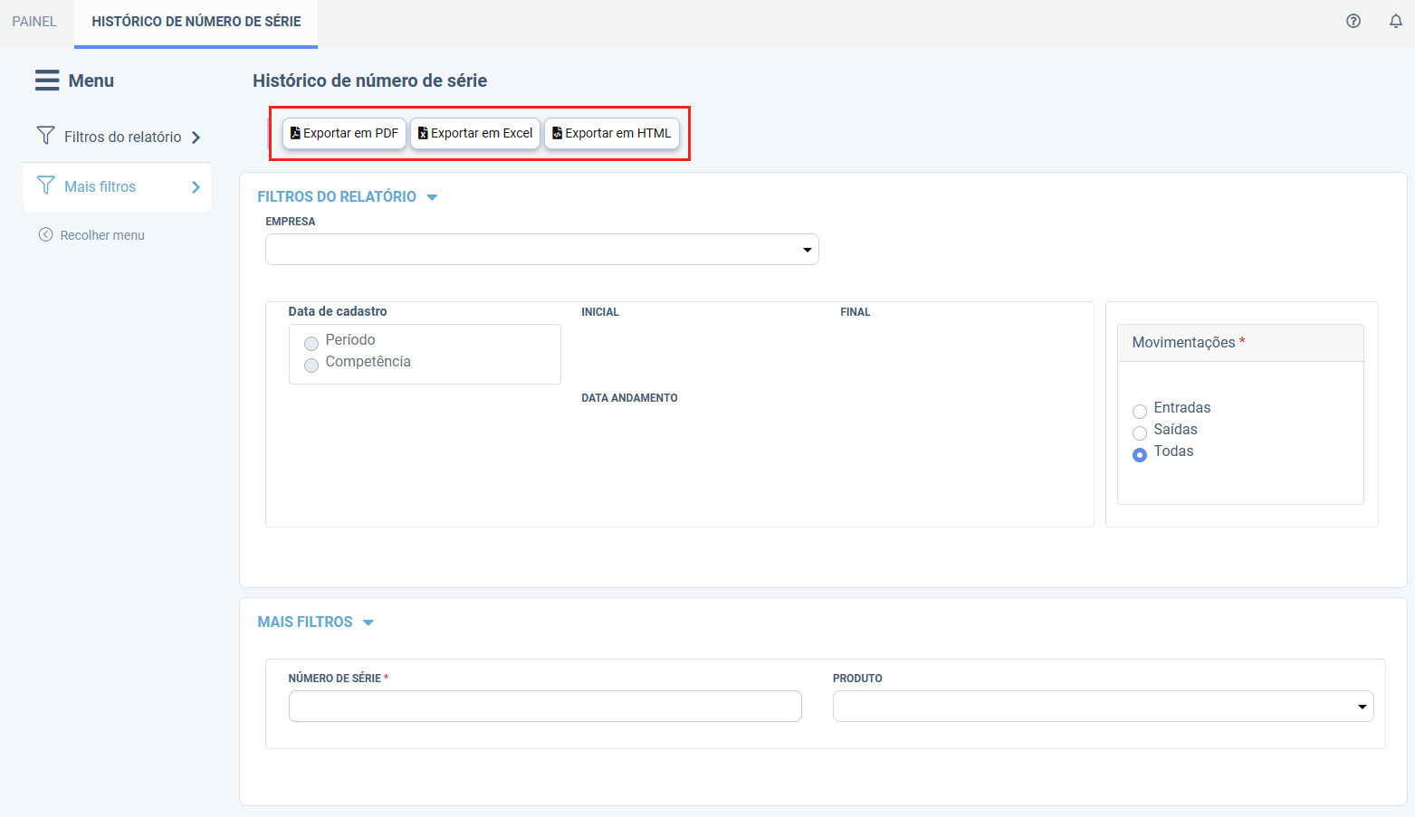
Task: Open the notifications bell icon
Action: (x=1396, y=21)
